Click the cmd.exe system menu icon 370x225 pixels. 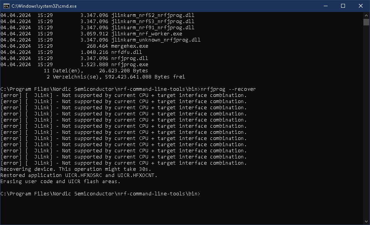7,6
